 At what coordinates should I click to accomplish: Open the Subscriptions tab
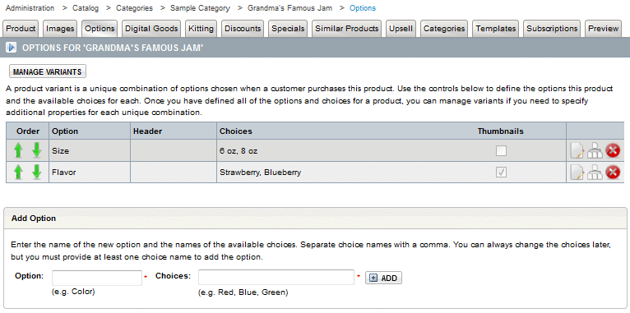click(x=552, y=29)
